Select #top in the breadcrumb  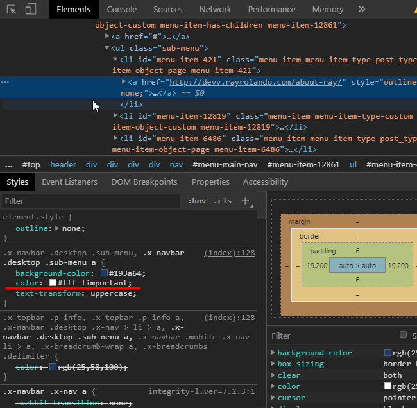[31, 165]
